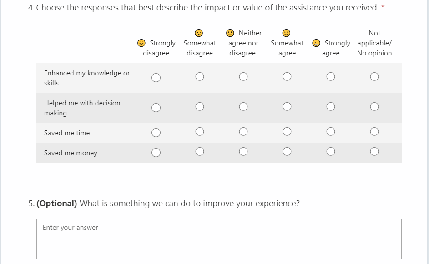Select Strongly agree for Saved me time

(331, 132)
